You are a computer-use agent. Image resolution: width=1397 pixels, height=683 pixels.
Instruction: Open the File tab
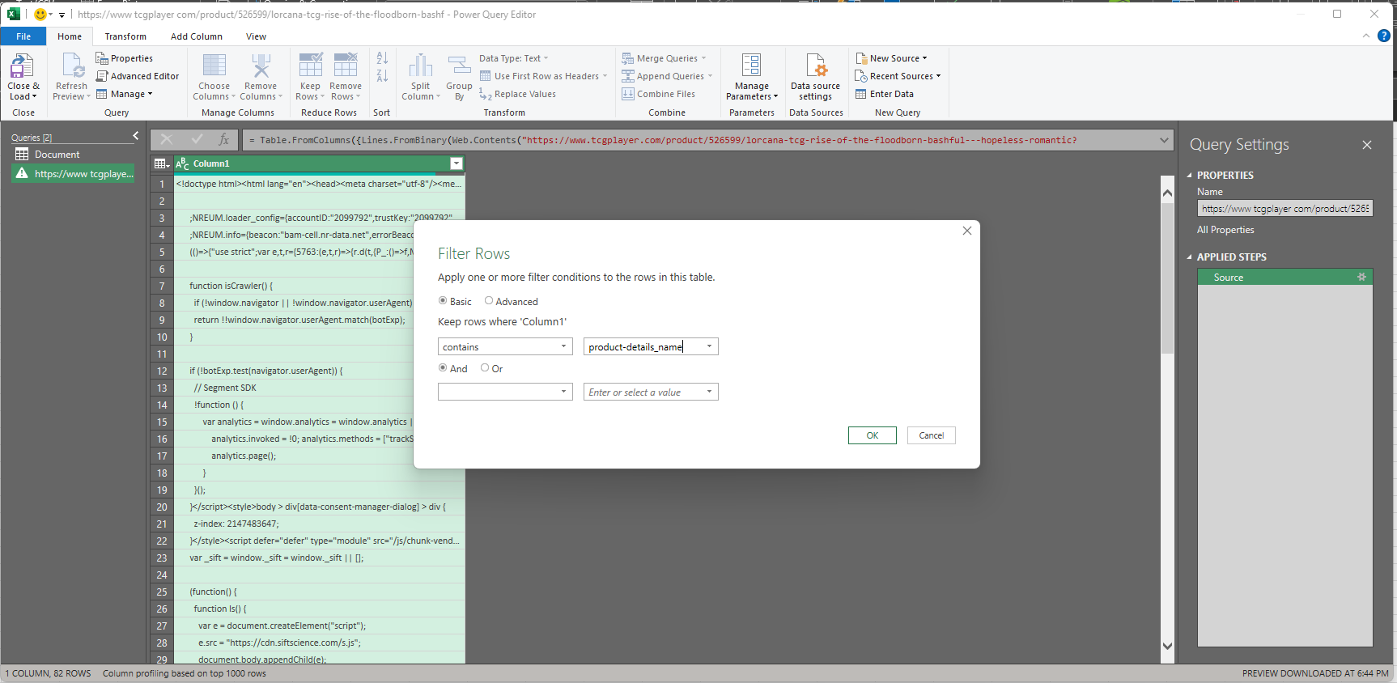[x=23, y=36]
